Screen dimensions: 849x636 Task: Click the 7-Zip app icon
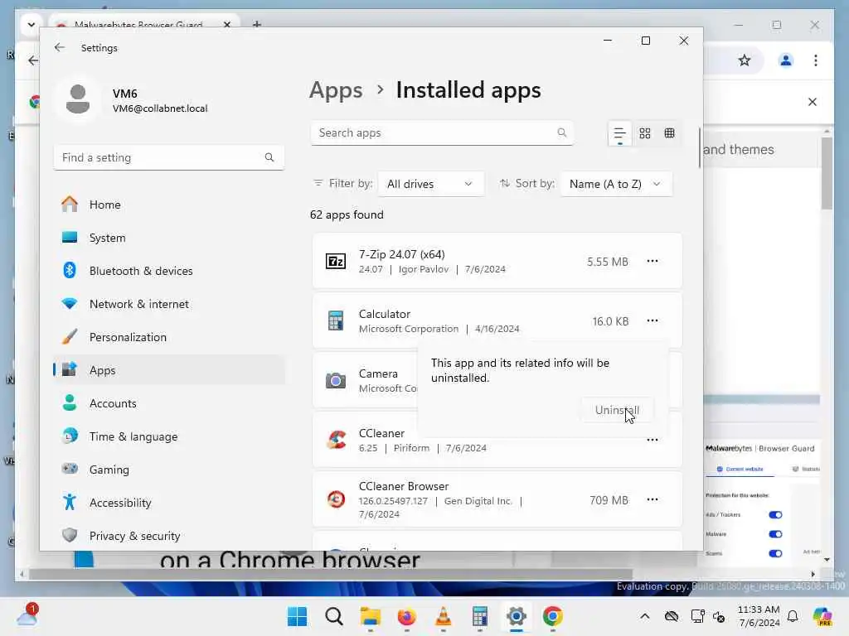click(336, 261)
